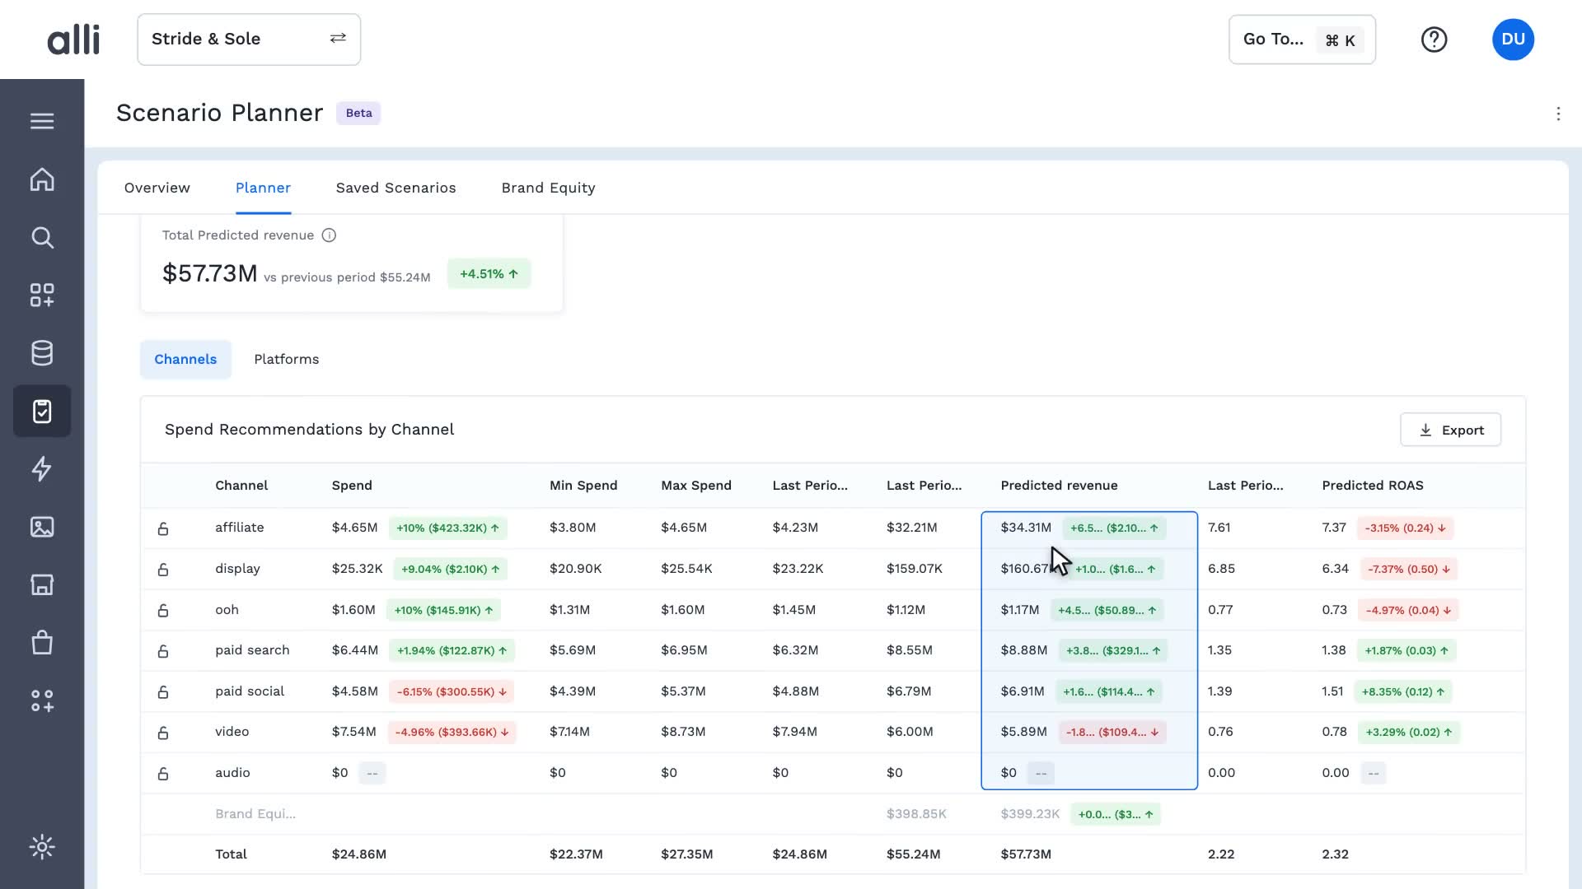Toggle the sun theme icon
The height and width of the screenshot is (889, 1582).
[x=42, y=847]
